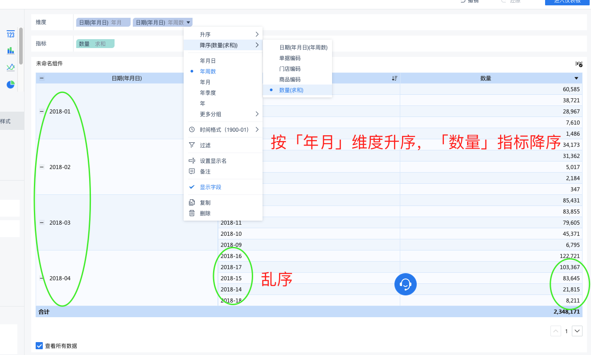Go to next page with down arrow
The height and width of the screenshot is (355, 591).
(577, 331)
